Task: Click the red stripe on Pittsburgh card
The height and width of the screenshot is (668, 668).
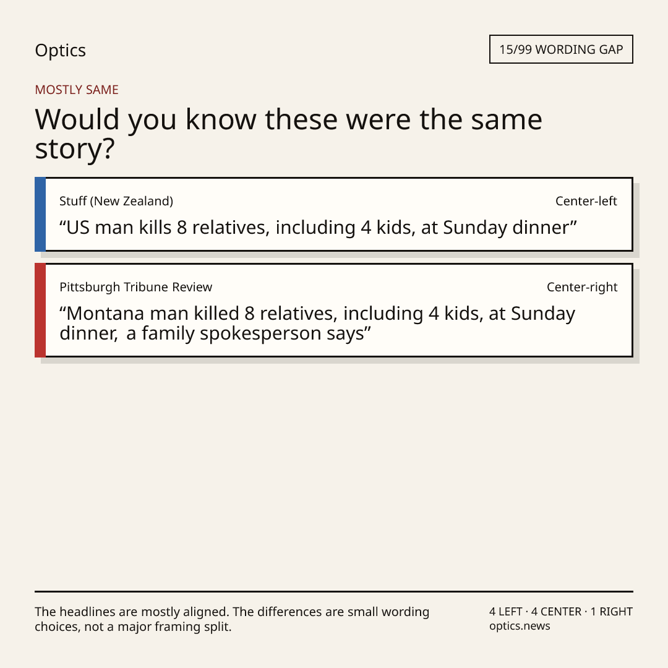Action: [40, 310]
